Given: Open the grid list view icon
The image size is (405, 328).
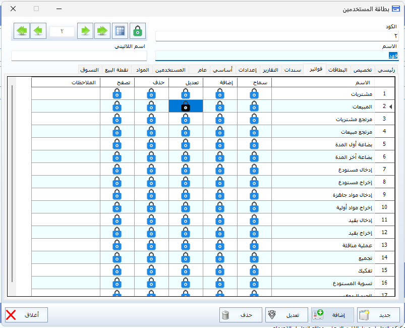Looking at the screenshot, I should pyautogui.click(x=120, y=31).
